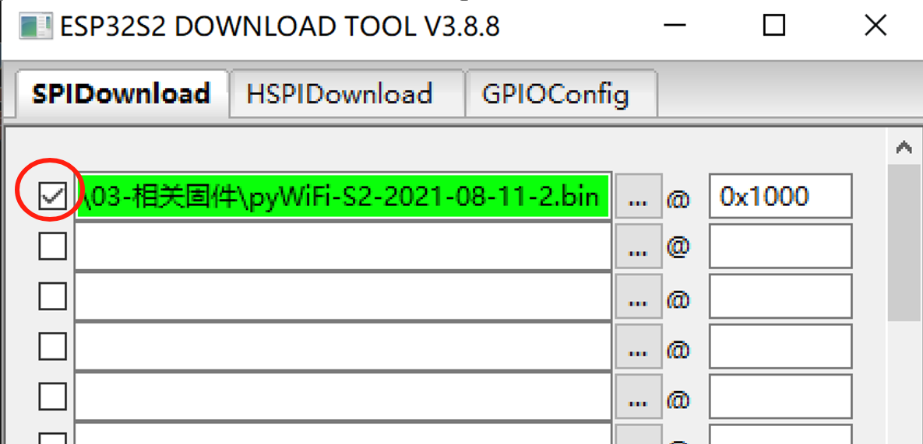
Task: Enable the third firmware row checkbox
Action: [52, 296]
